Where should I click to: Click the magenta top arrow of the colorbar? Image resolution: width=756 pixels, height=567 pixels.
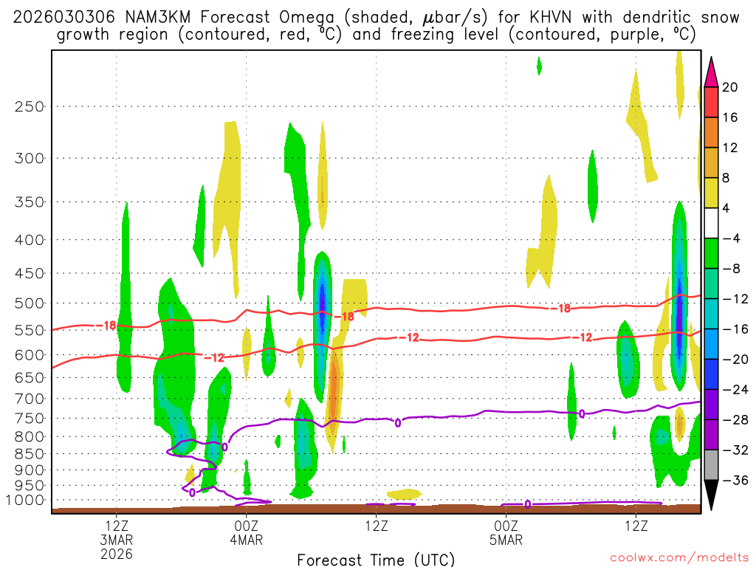tap(711, 72)
